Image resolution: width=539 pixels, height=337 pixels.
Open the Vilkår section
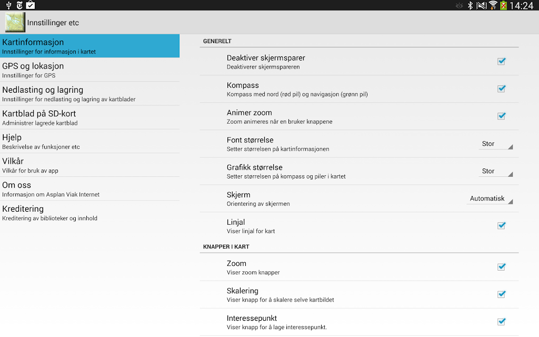point(89,165)
